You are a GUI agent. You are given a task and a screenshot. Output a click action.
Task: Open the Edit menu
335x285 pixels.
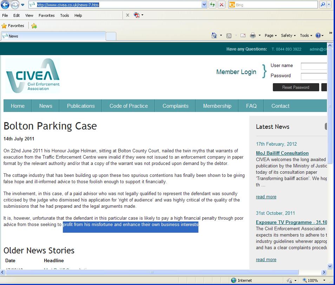click(x=17, y=15)
